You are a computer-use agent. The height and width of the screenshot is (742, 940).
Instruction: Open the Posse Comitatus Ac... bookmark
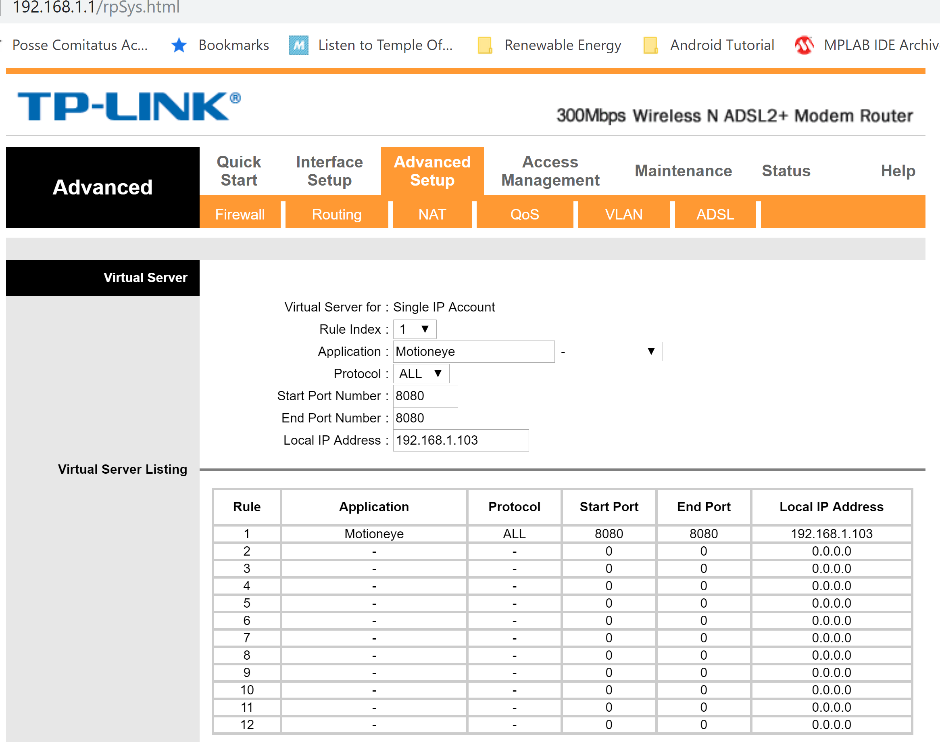click(80, 45)
